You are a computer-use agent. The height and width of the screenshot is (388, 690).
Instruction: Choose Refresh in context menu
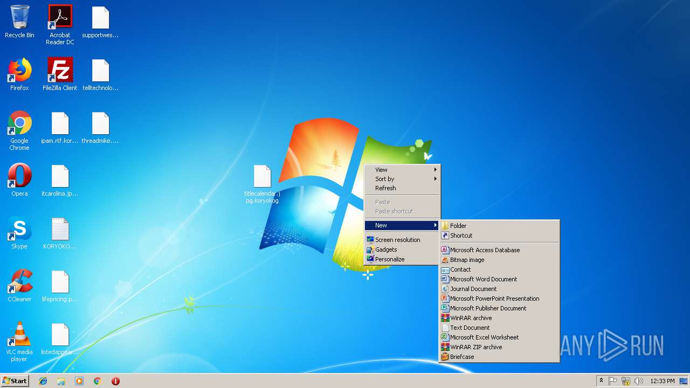402,188
